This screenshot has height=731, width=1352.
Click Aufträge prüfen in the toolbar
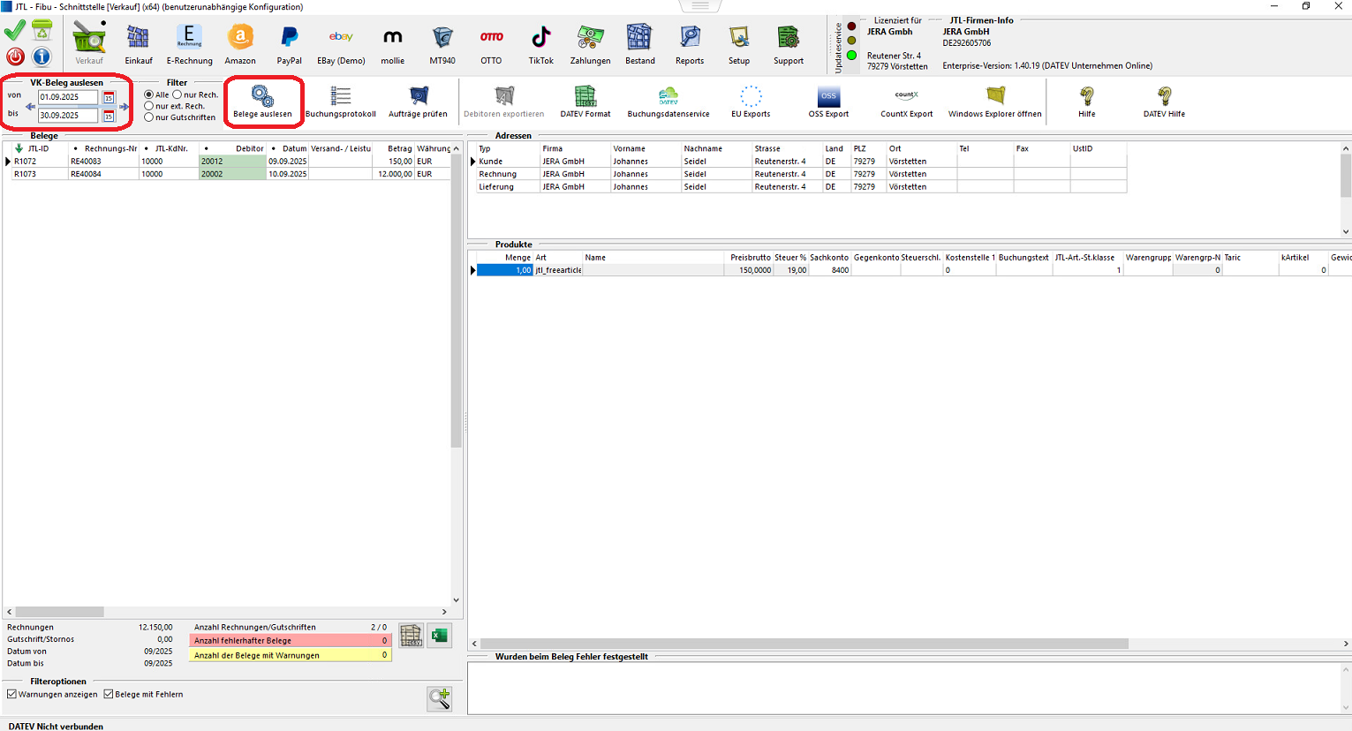(x=418, y=97)
